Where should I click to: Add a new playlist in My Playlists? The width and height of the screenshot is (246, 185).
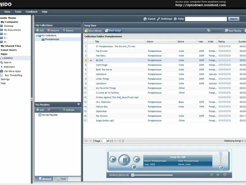click(x=40, y=110)
